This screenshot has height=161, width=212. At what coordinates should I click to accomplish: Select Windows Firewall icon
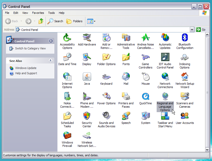[x=67, y=135]
